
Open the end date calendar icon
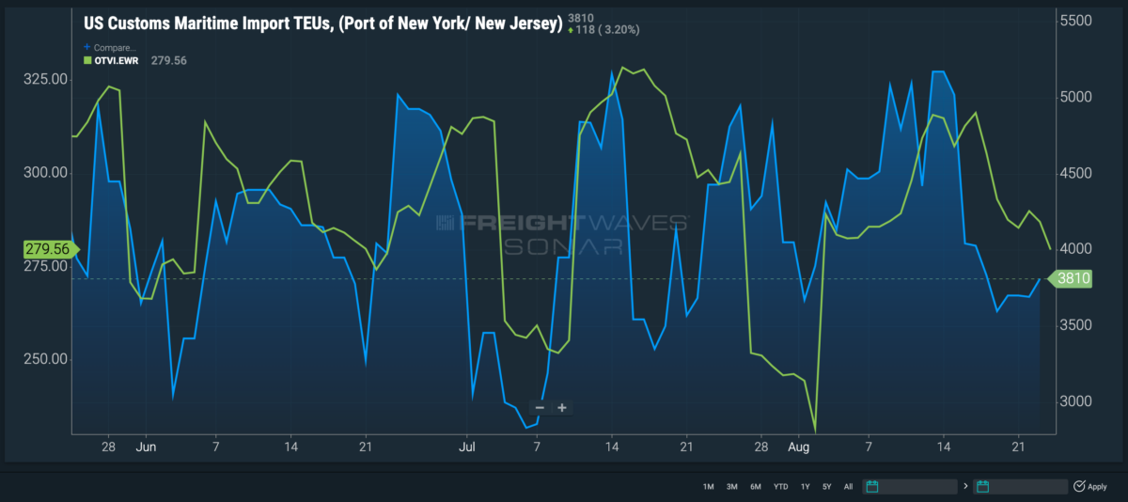click(984, 486)
